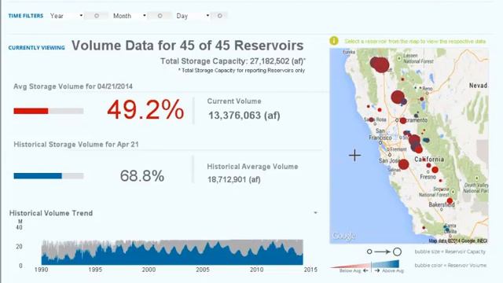The height and width of the screenshot is (283, 503).
Task: Click the TIME FILTERS label
Action: (26, 16)
